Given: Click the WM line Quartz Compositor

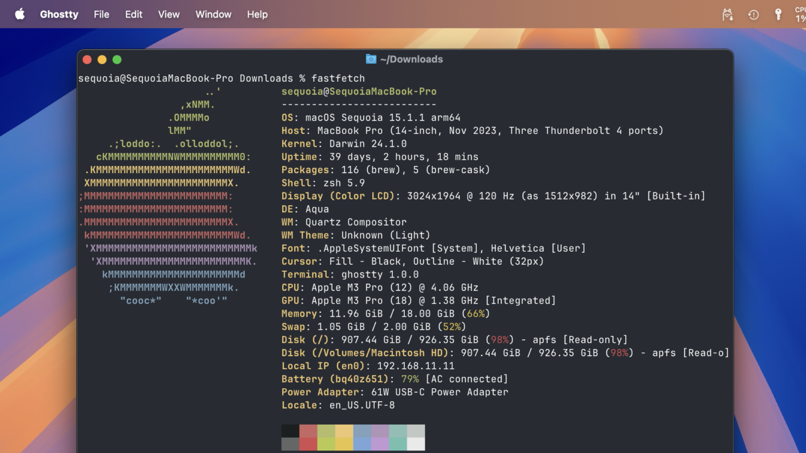Looking at the screenshot, I should pos(344,222).
